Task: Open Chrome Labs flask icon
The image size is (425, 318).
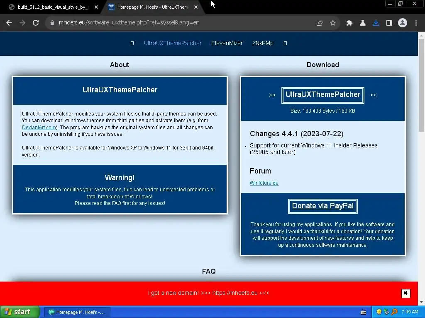Action: (362, 23)
